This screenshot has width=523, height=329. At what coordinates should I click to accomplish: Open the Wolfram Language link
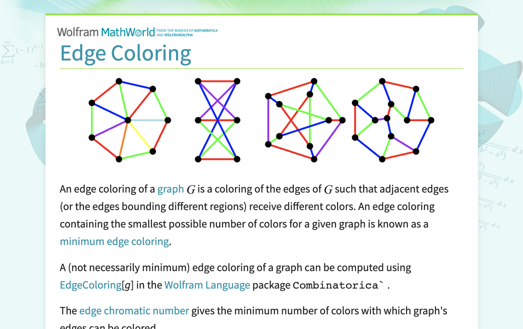tap(207, 285)
